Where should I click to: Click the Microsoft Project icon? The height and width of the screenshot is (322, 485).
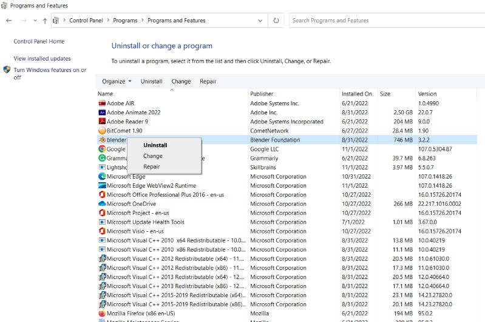coord(102,213)
